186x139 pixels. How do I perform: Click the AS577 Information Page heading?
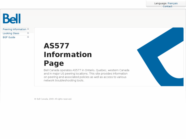68,54
